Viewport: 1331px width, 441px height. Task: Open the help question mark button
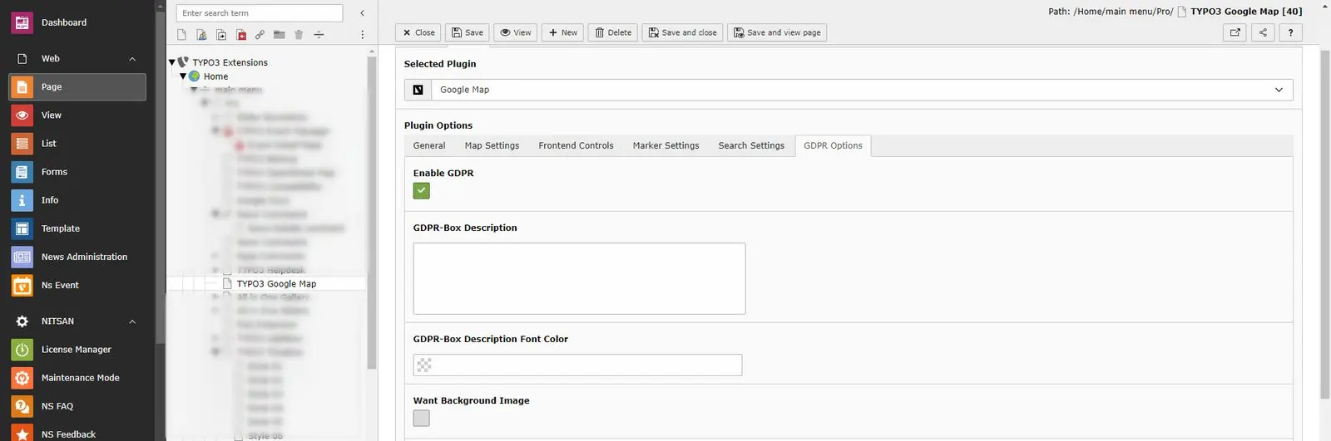(x=1290, y=32)
